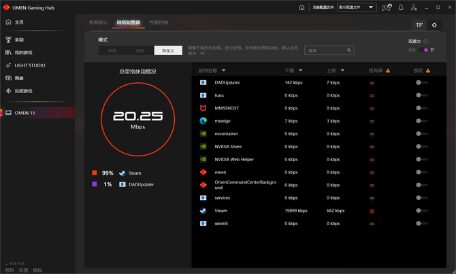Toggle the dual force (双源力) switch
This screenshot has height=274, width=456.
(423, 50)
